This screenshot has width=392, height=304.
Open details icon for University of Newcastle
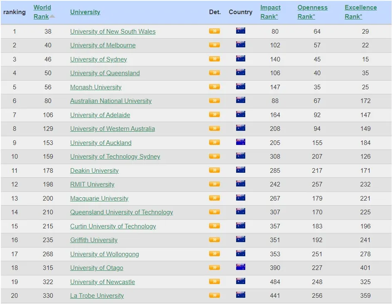[x=214, y=282]
